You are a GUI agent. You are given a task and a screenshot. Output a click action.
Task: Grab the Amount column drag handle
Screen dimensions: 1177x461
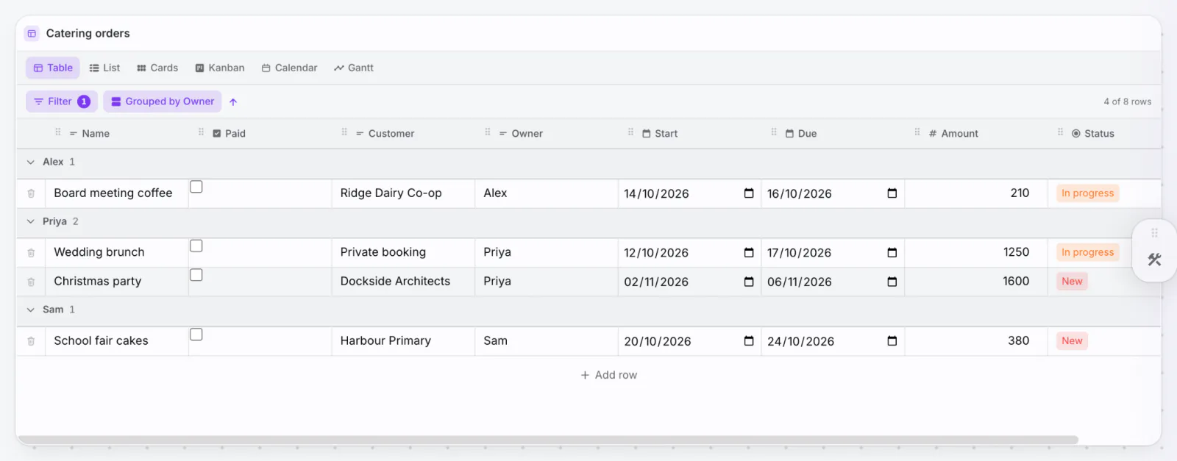917,132
